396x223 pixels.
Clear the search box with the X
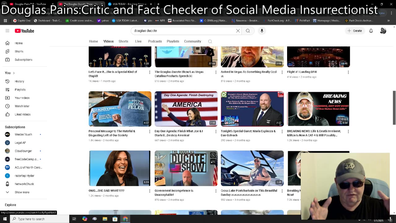tap(238, 31)
